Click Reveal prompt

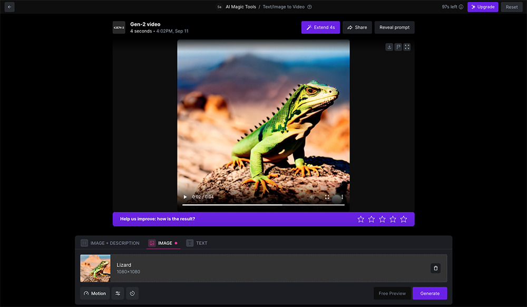point(395,27)
